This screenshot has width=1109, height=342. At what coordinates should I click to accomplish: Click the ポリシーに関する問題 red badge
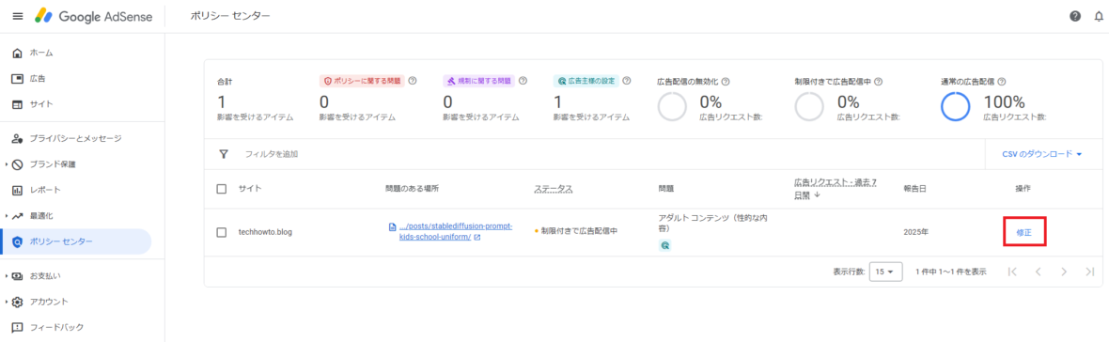(x=361, y=81)
